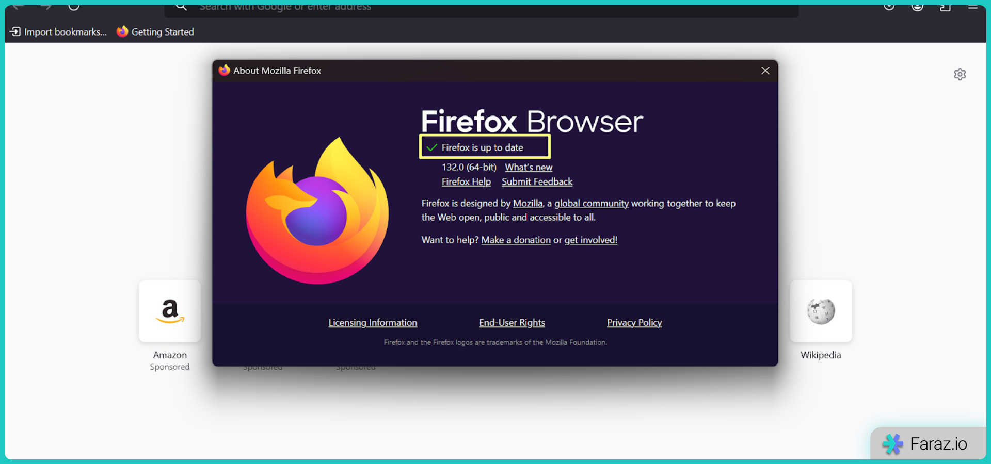This screenshot has width=991, height=464.
Task: Open the Privacy Policy link
Action: 634,322
